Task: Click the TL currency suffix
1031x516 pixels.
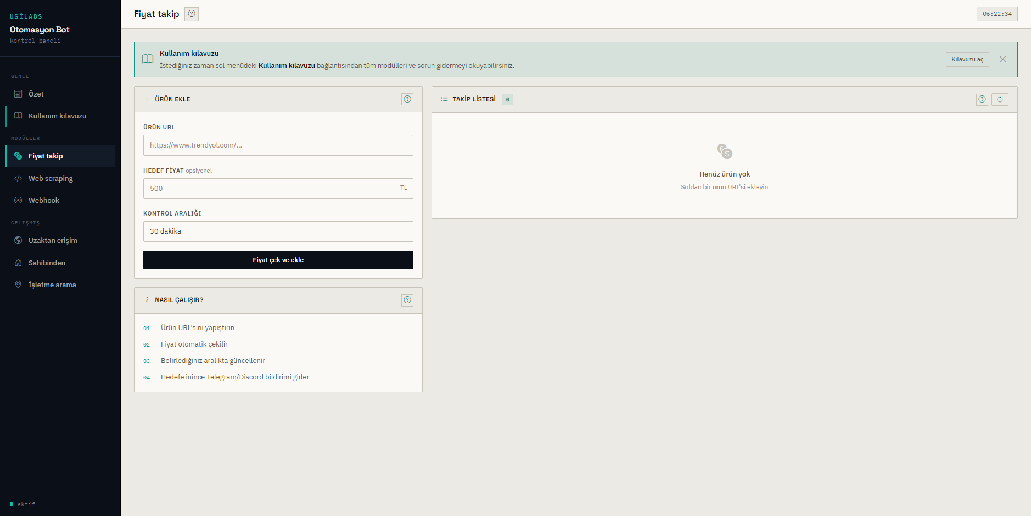Action: click(404, 188)
